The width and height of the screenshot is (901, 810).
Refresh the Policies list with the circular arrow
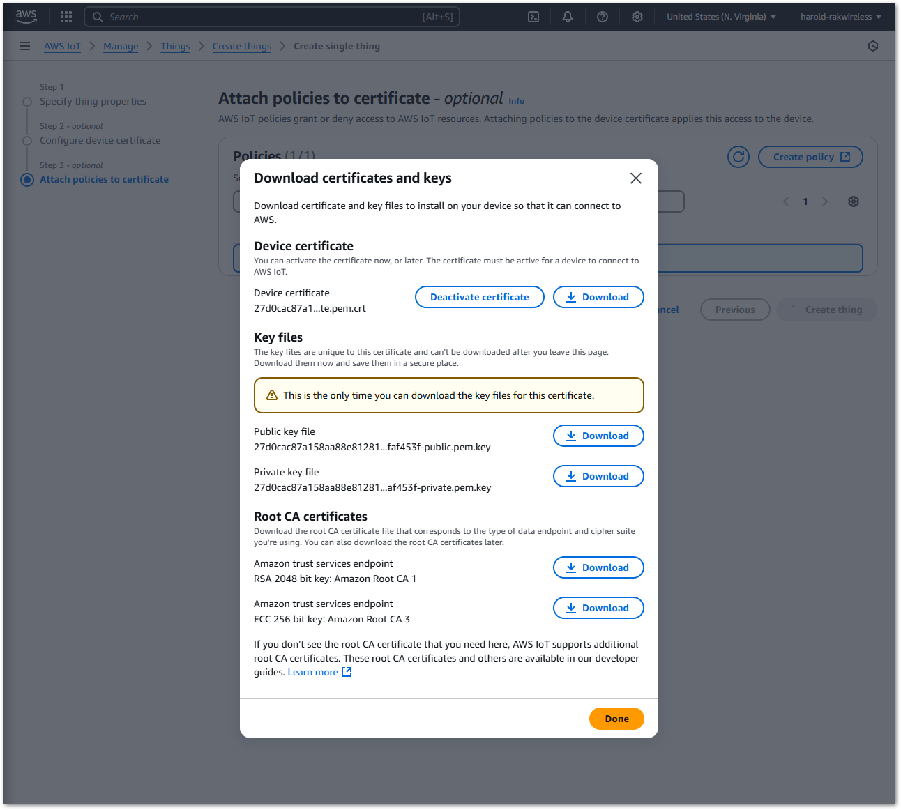(738, 157)
